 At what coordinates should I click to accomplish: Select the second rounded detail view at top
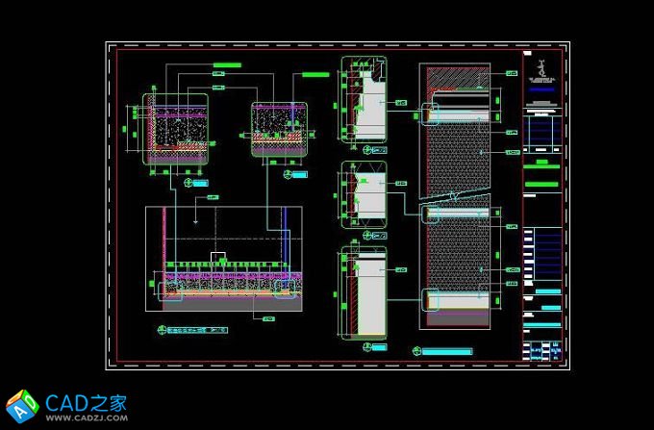point(279,127)
